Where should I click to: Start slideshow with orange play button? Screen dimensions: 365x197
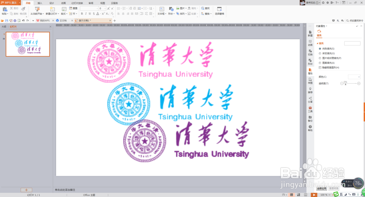point(314,195)
